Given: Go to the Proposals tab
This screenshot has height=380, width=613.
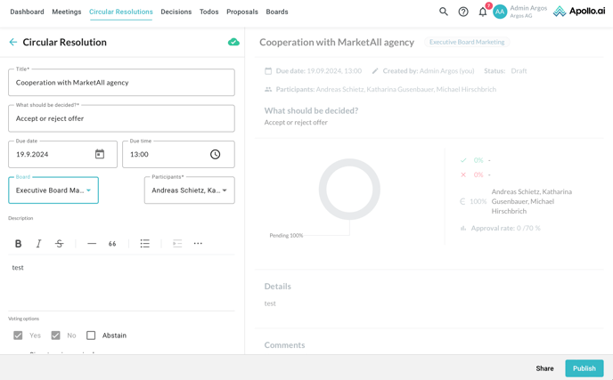Looking at the screenshot, I should tap(242, 12).
